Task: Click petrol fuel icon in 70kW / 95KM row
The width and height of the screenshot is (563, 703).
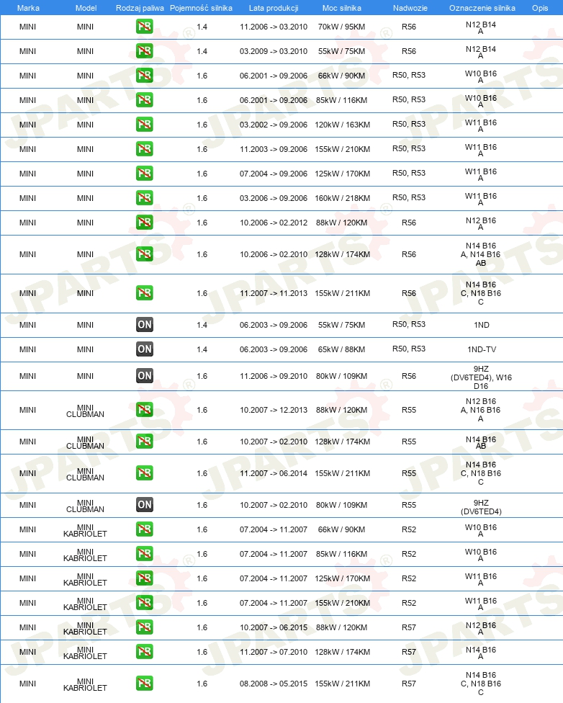Action: [x=144, y=27]
